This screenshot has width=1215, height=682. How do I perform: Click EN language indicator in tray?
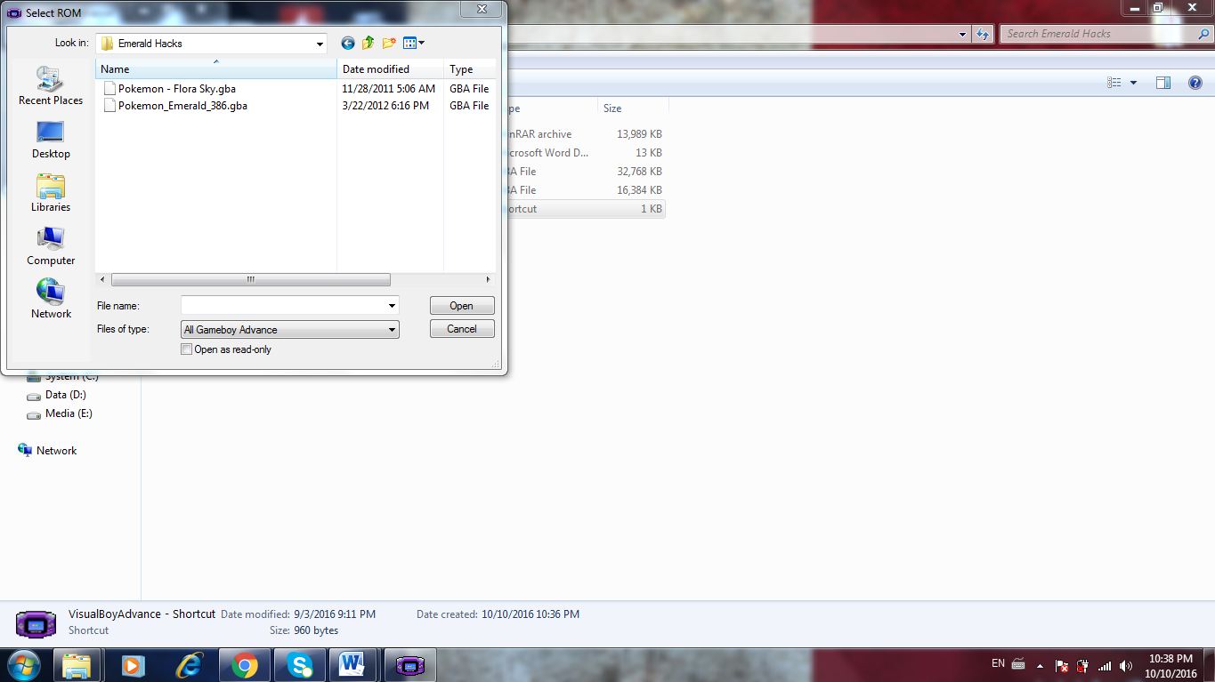(x=998, y=664)
